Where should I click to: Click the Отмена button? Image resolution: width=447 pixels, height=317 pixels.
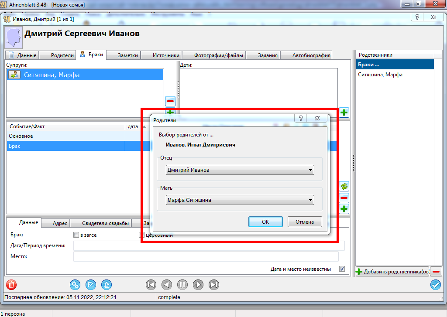click(304, 222)
